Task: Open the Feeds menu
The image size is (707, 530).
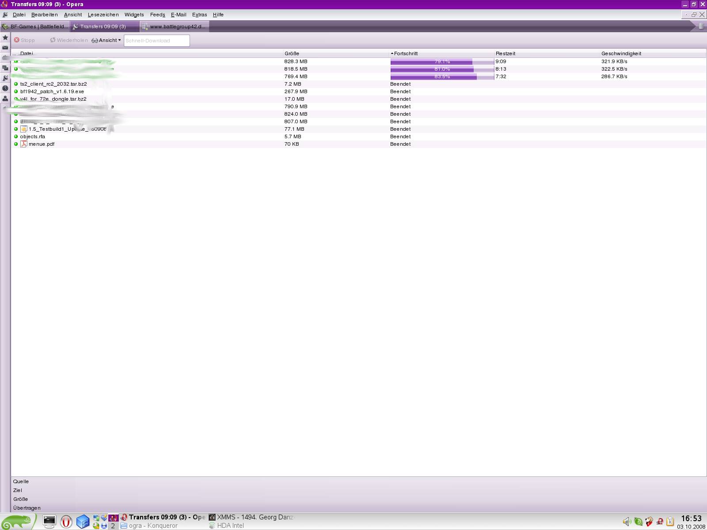Action: [158, 15]
